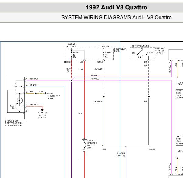Click the 'HOT AT ALL TIMES' label above Fuse 19
Image resolution: width=183 pixels, height=178 pixels.
71,45
